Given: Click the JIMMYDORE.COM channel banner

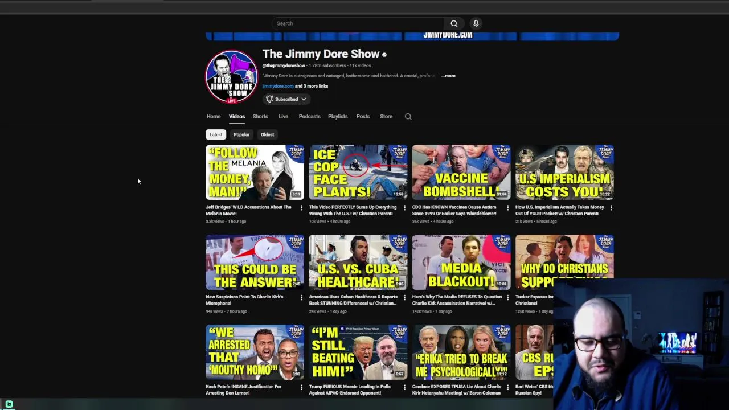Looking at the screenshot, I should click(x=412, y=36).
